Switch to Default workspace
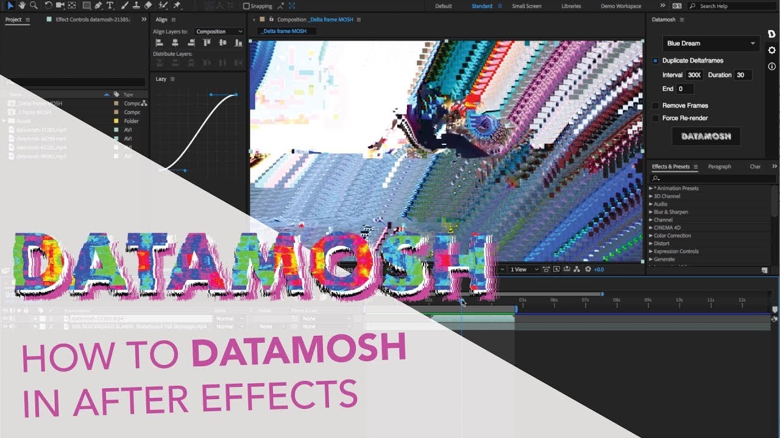The height and width of the screenshot is (438, 780). 443,6
